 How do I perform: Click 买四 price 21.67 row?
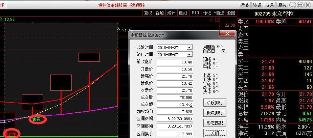click(275, 81)
